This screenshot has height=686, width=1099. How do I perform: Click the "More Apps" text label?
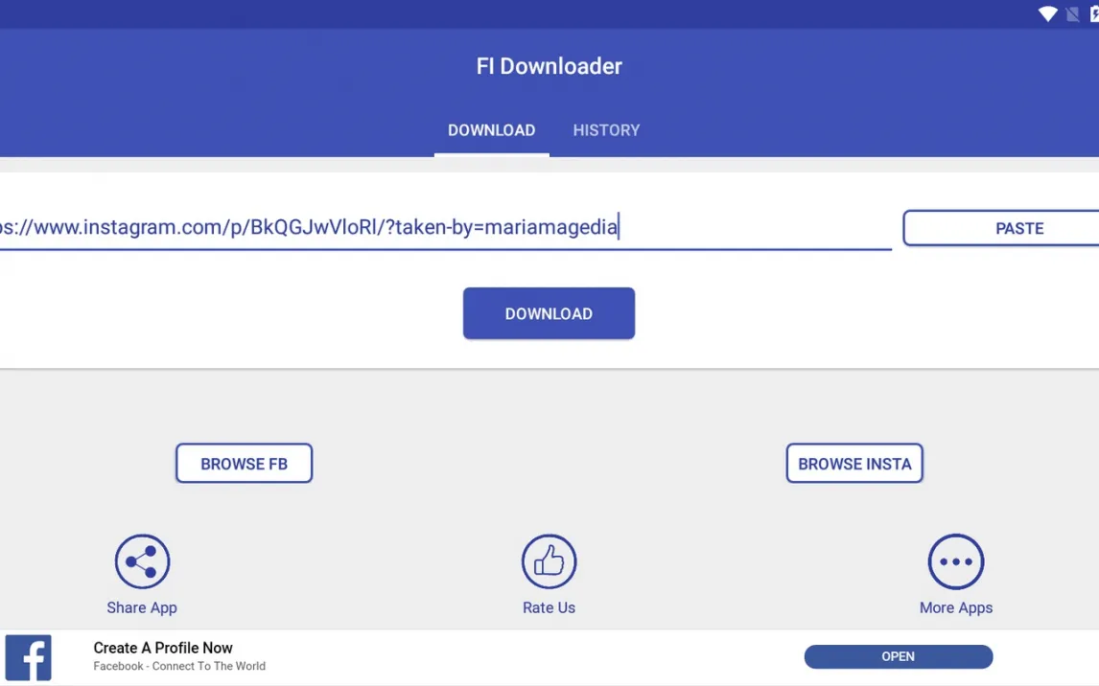(x=955, y=607)
